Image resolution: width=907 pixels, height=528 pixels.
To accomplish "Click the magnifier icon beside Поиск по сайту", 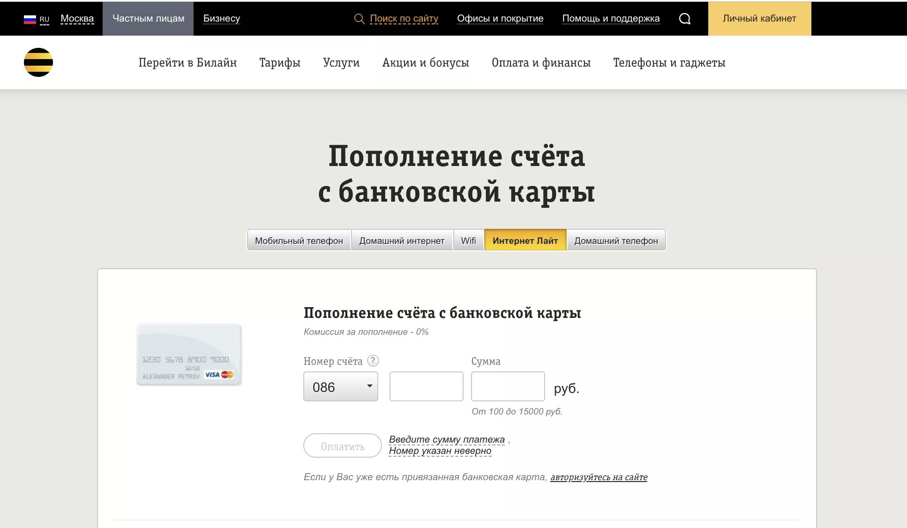I will click(x=360, y=19).
